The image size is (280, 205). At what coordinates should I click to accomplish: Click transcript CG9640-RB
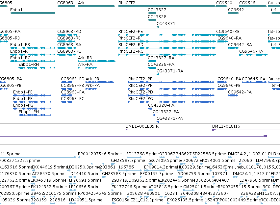[x=222, y=35]
